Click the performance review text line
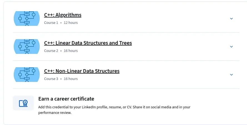This screenshot has width=247, height=125. pyautogui.click(x=55, y=113)
